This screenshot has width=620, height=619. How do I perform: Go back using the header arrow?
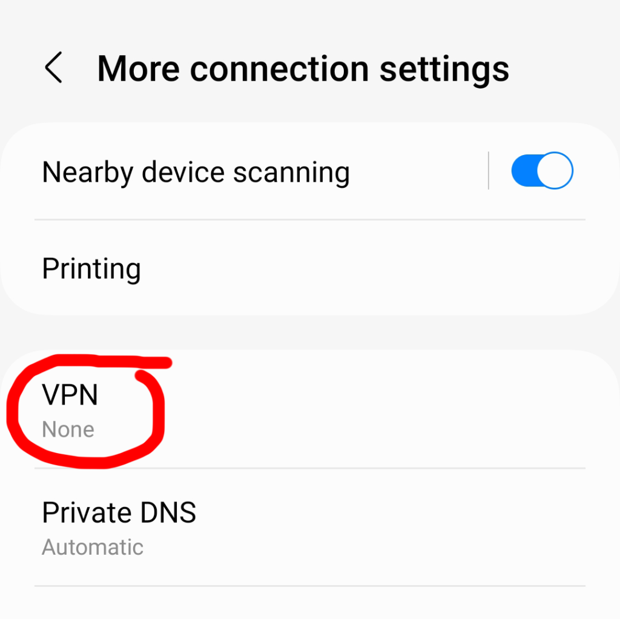[53, 68]
